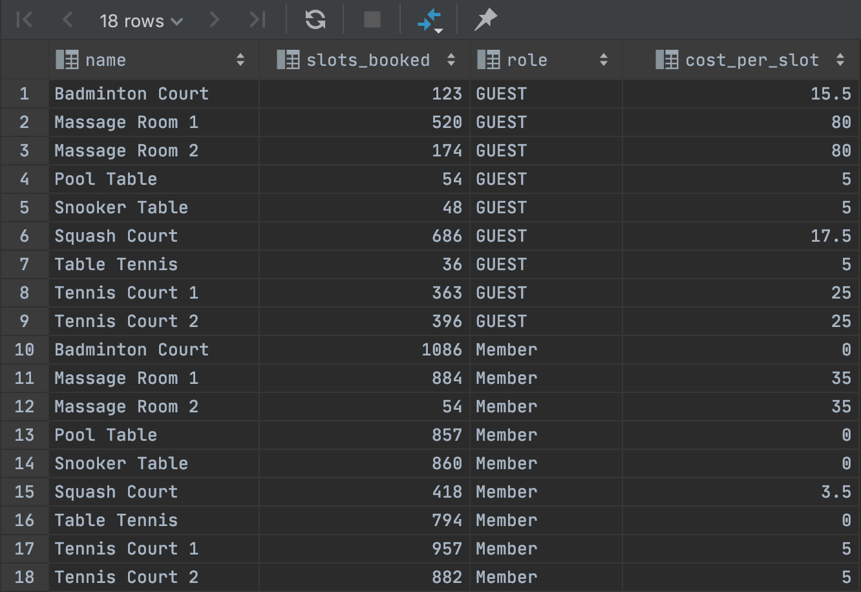The width and height of the screenshot is (861, 592).
Task: Go to the previous page of results
Action: click(x=67, y=20)
